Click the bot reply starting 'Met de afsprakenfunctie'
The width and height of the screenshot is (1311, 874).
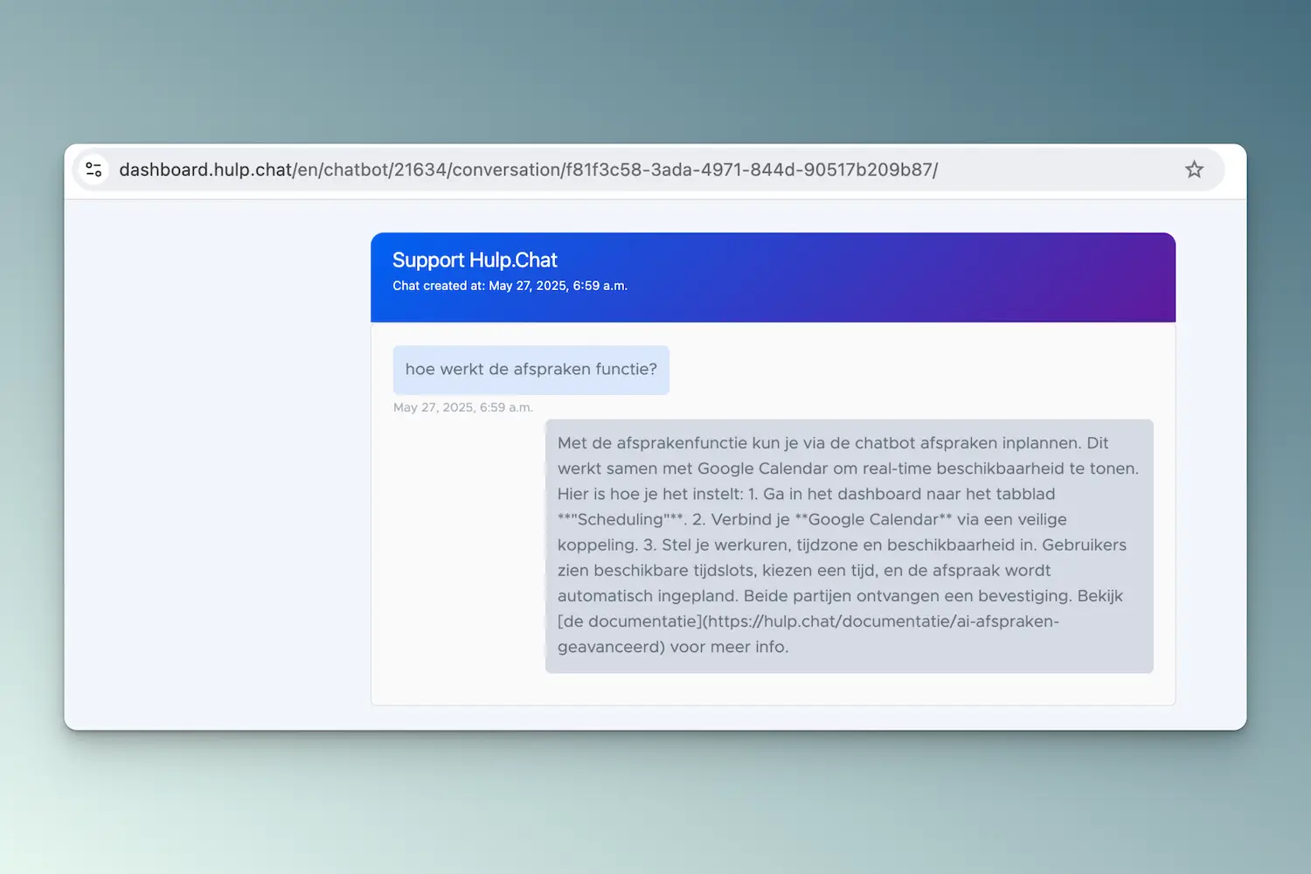click(x=849, y=545)
